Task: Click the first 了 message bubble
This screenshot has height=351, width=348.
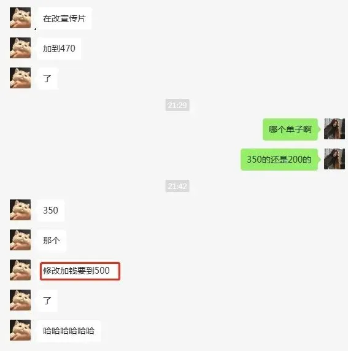Action: tap(47, 79)
